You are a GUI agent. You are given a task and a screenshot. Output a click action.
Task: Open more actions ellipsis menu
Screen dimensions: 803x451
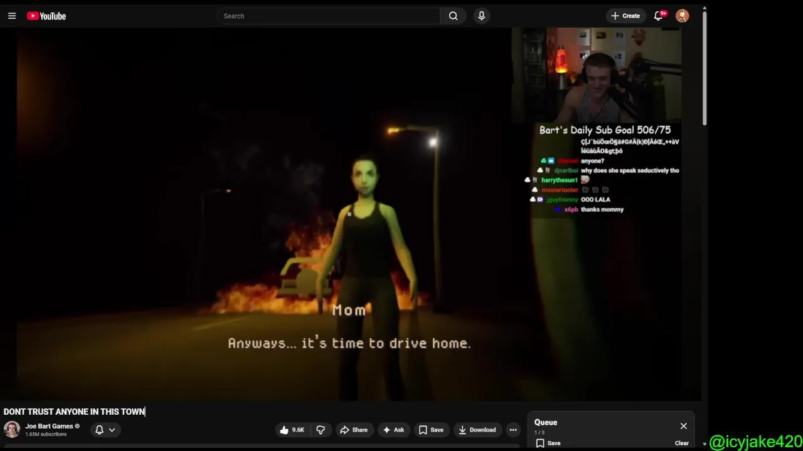click(x=513, y=430)
